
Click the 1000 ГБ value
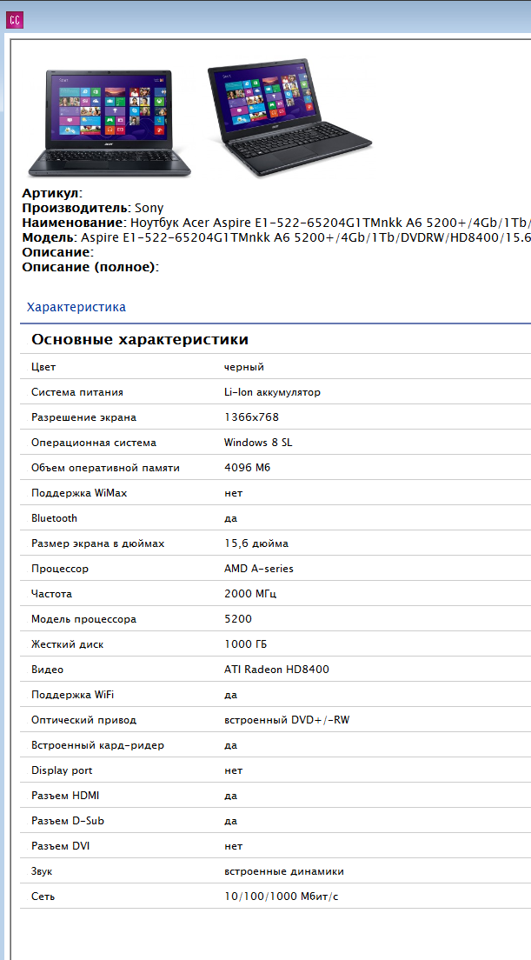coord(245,644)
